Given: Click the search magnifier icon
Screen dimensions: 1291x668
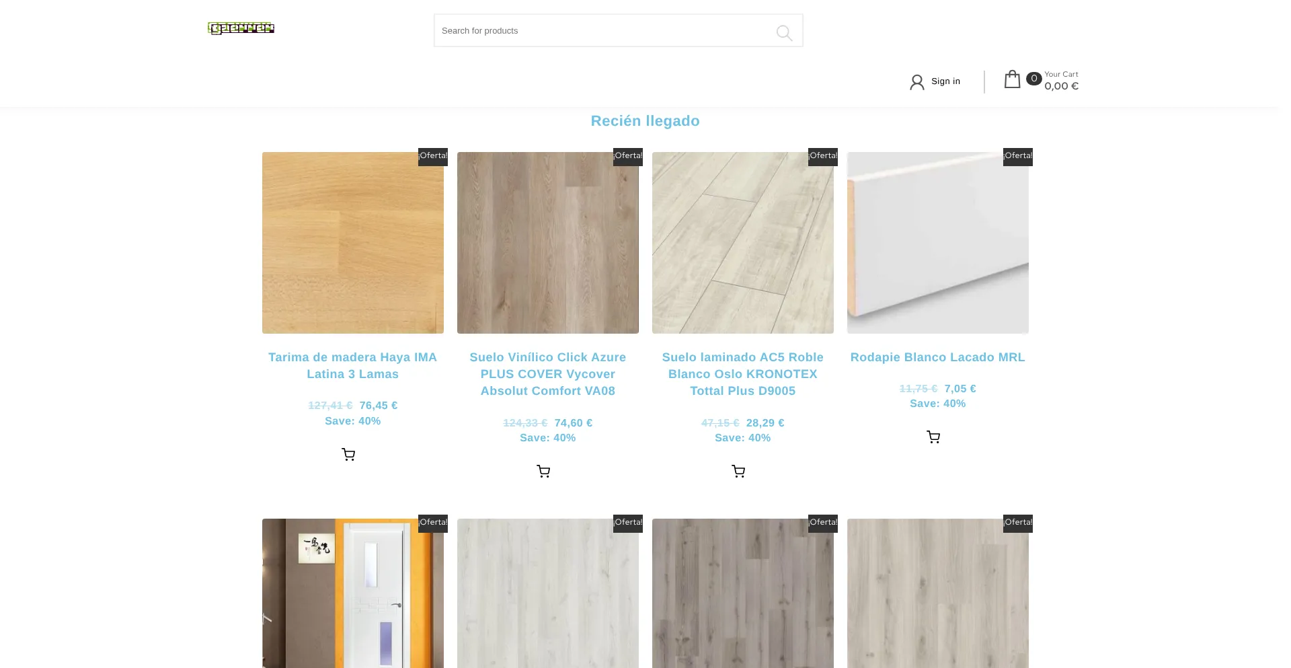Looking at the screenshot, I should pos(784,32).
